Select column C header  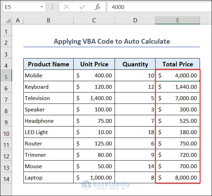click(x=94, y=21)
